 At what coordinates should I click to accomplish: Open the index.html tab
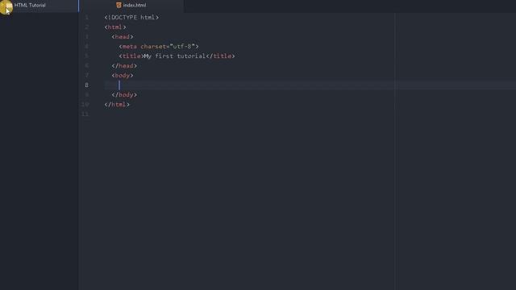[x=131, y=6]
